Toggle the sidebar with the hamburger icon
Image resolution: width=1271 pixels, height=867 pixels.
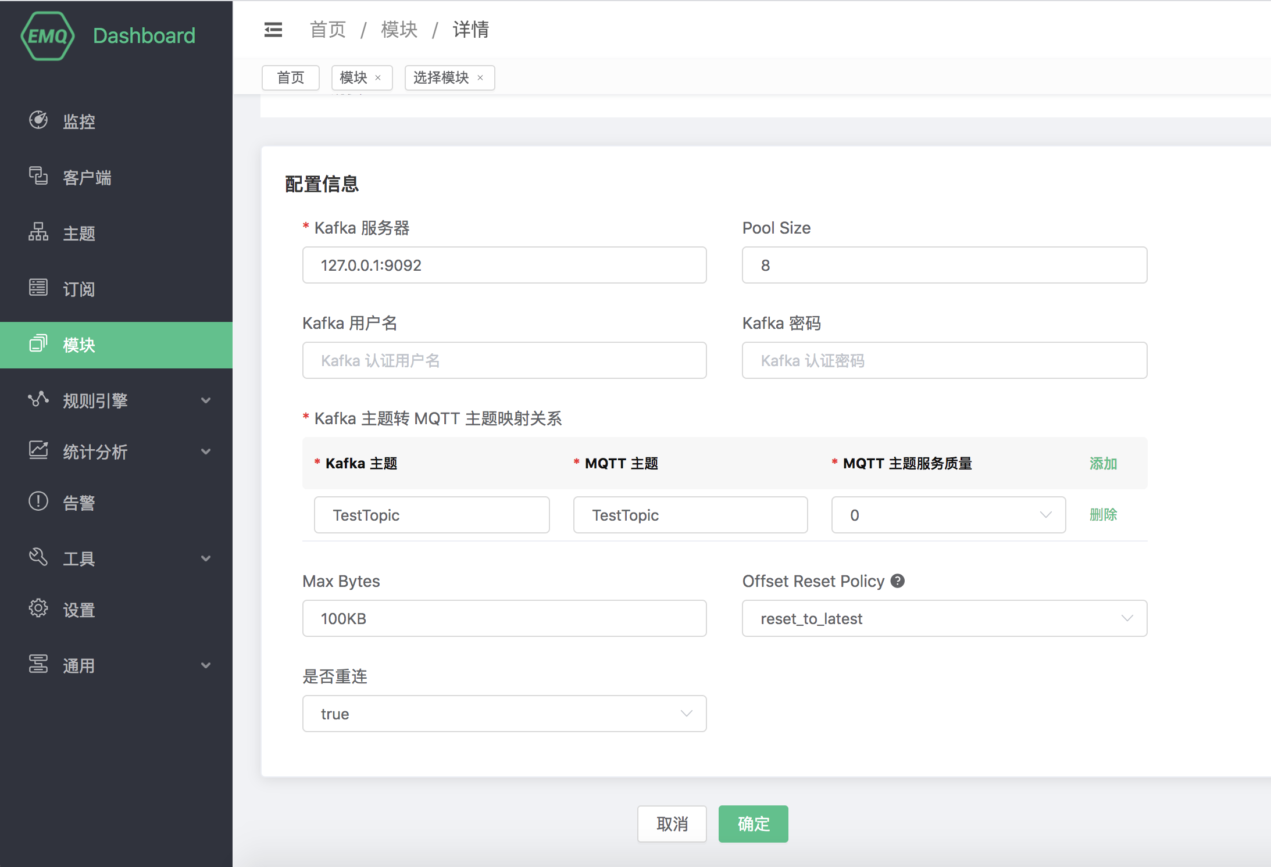tap(273, 30)
